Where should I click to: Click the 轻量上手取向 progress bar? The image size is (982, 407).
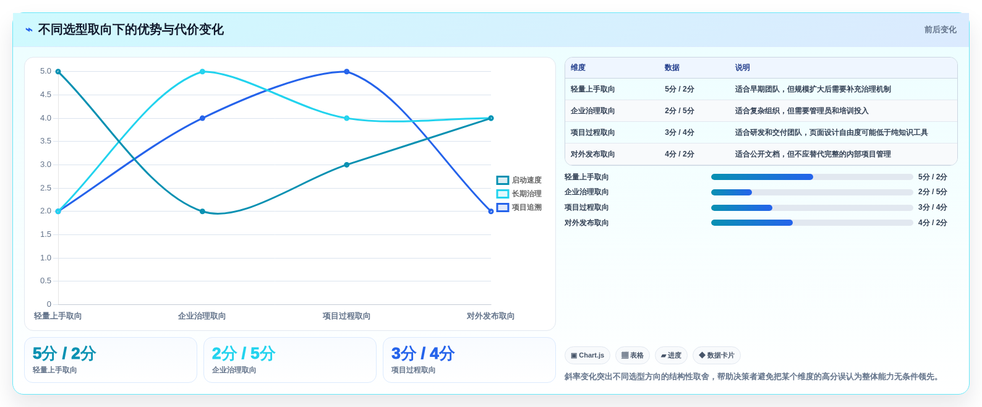click(x=812, y=177)
